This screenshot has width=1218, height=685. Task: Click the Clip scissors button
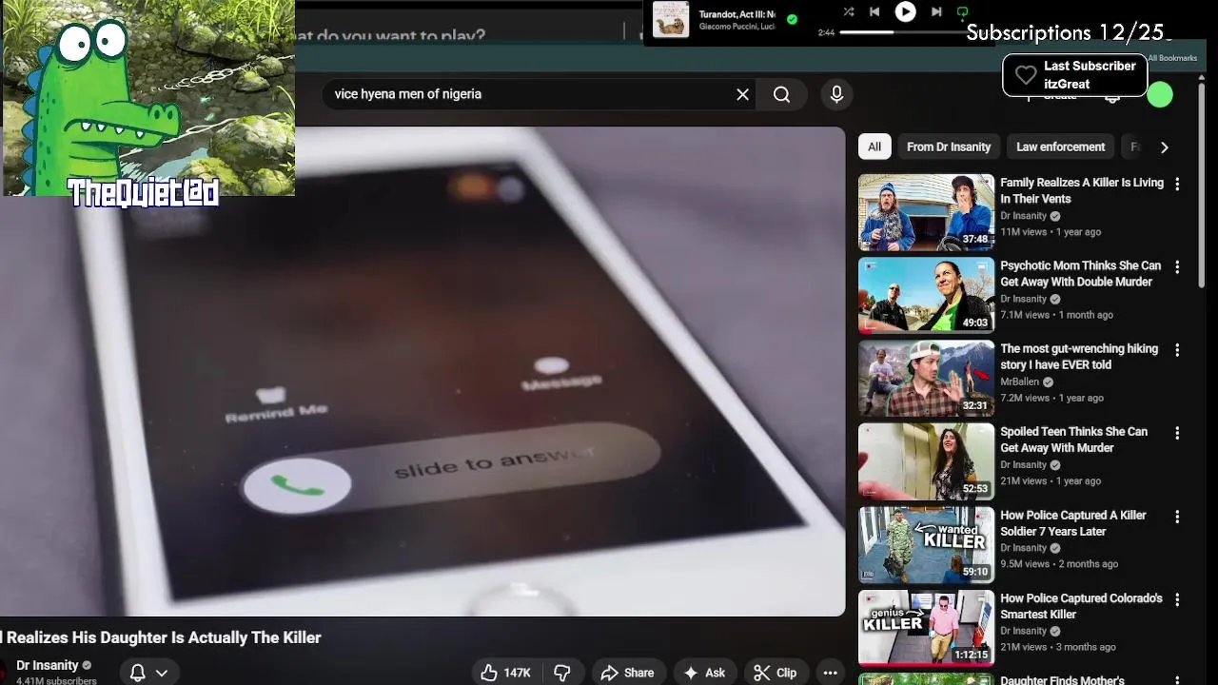click(776, 673)
